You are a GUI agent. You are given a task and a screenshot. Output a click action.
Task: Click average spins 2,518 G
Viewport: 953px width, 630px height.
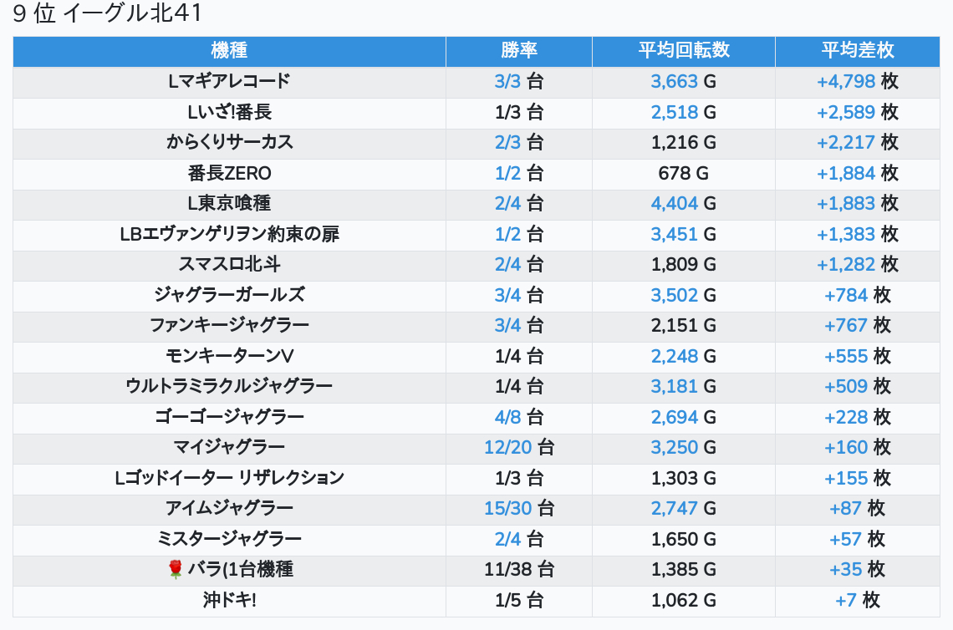(x=684, y=113)
